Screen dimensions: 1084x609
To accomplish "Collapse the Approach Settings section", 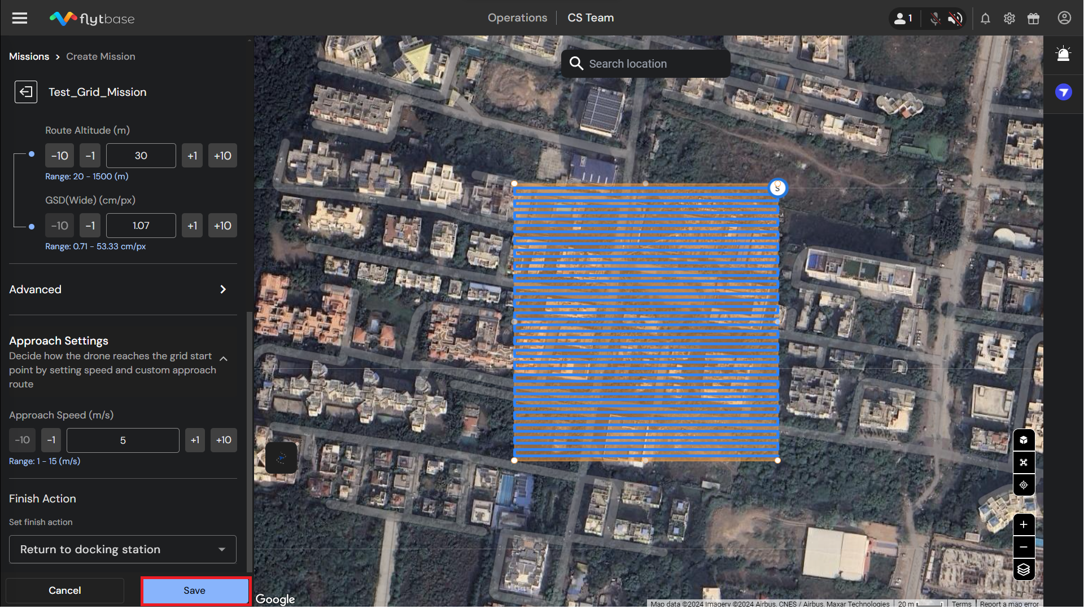I will 224,359.
